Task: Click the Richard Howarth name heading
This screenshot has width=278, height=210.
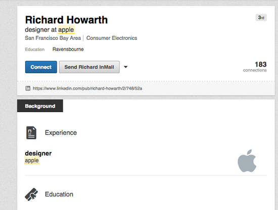Action: [67, 20]
